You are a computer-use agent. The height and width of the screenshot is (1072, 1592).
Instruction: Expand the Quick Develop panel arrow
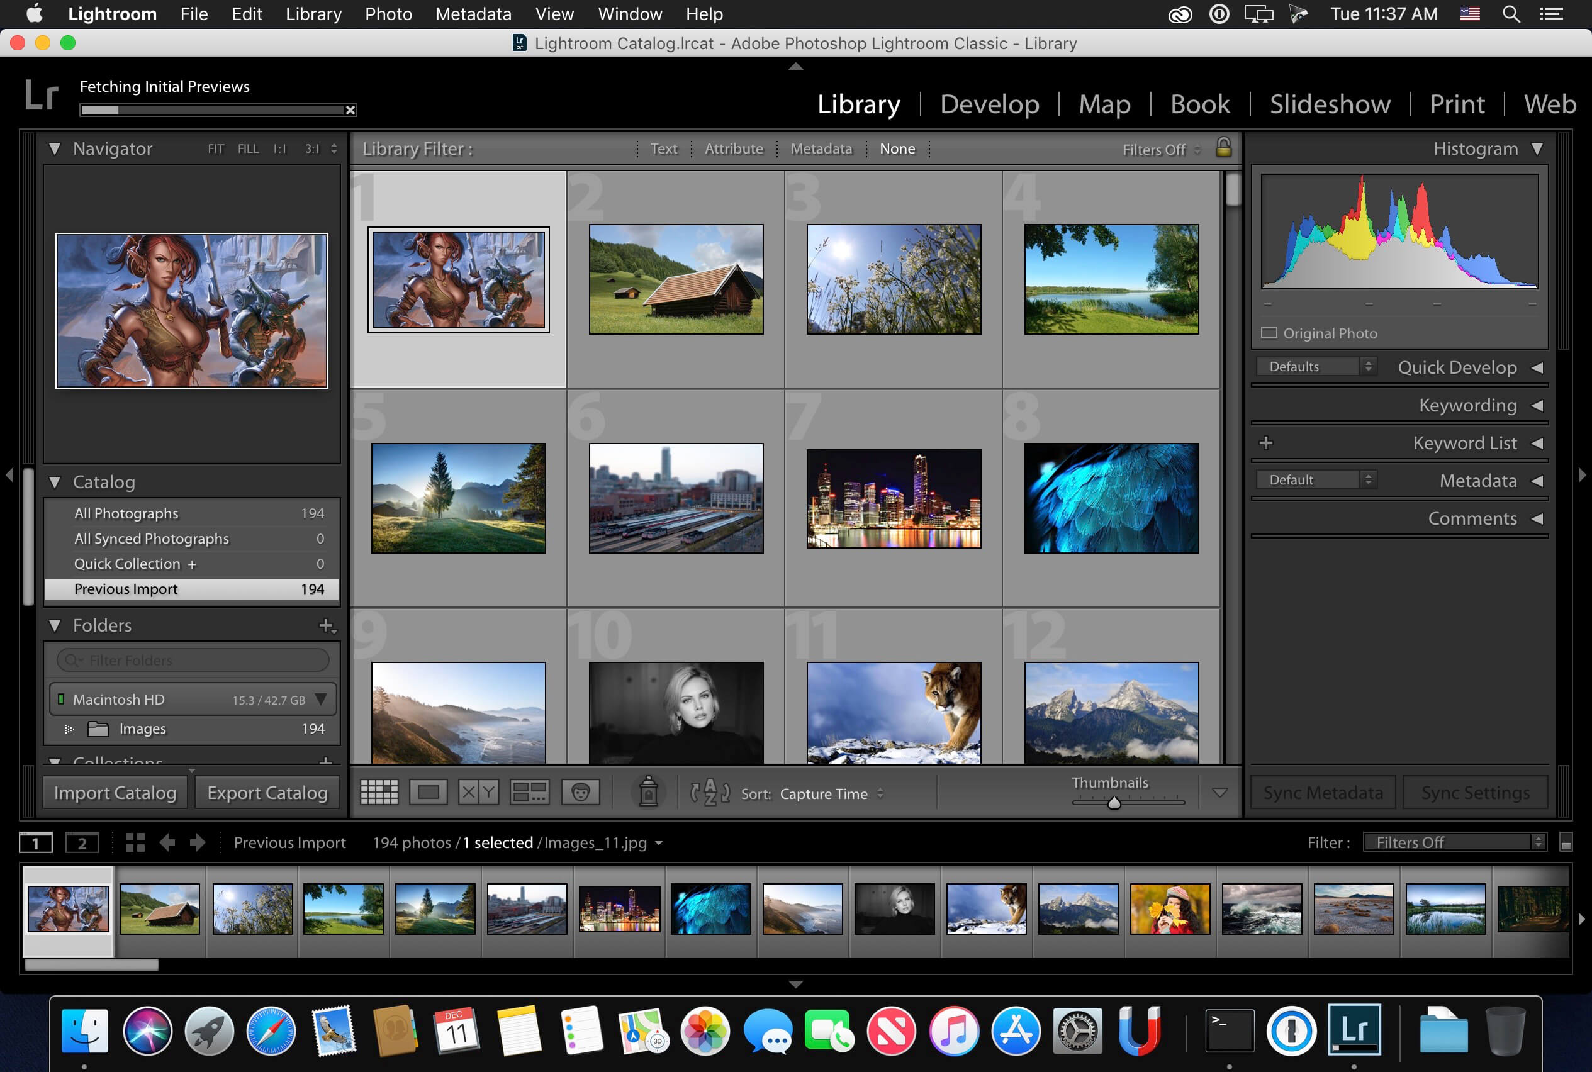(1536, 367)
